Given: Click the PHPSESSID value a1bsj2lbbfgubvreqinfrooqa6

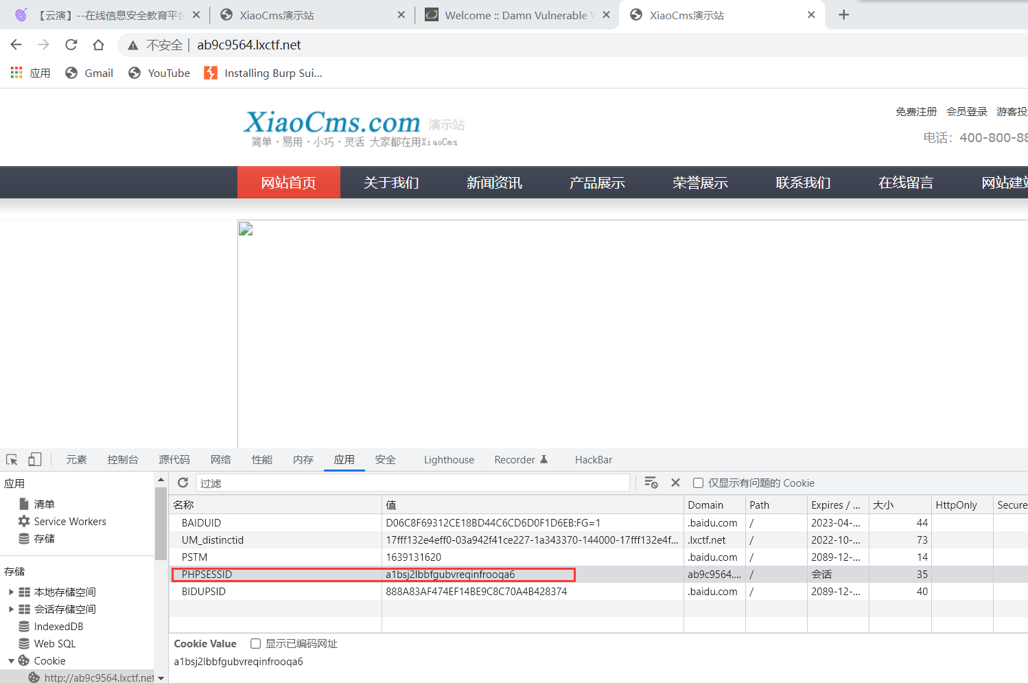Looking at the screenshot, I should (450, 575).
